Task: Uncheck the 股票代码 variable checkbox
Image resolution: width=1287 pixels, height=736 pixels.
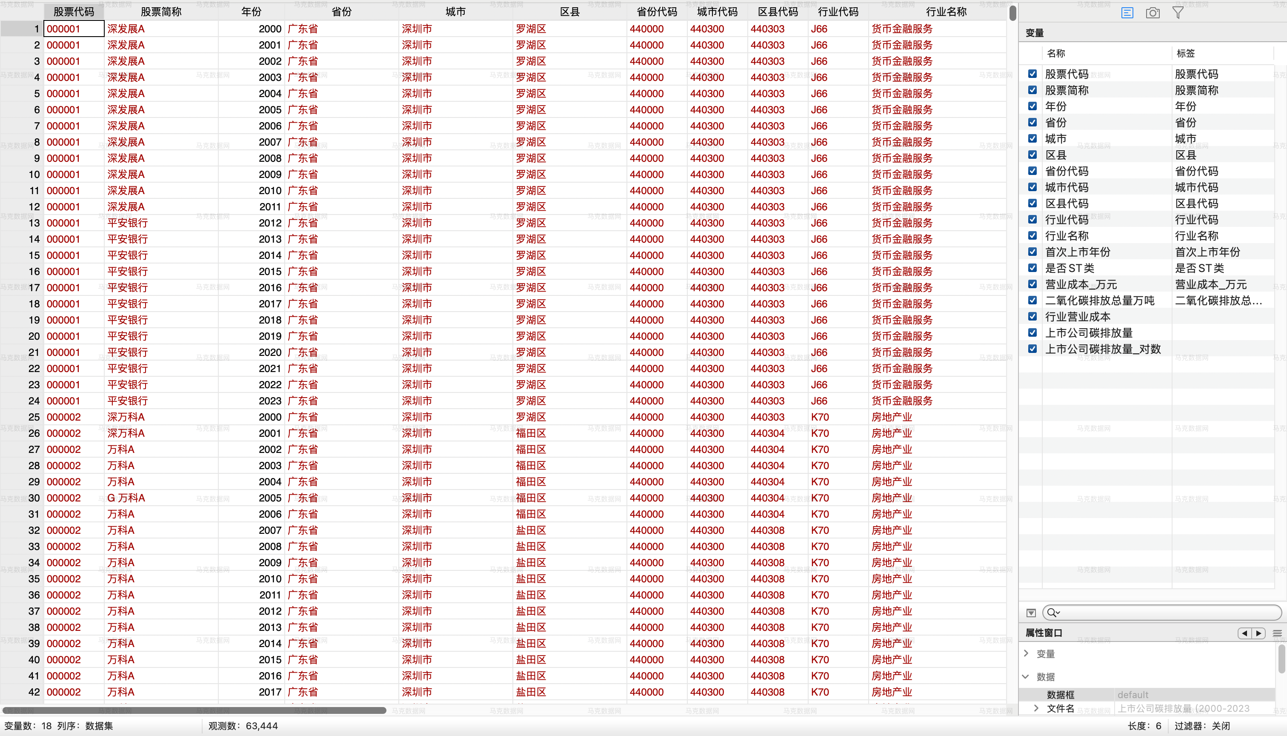Action: [1032, 74]
